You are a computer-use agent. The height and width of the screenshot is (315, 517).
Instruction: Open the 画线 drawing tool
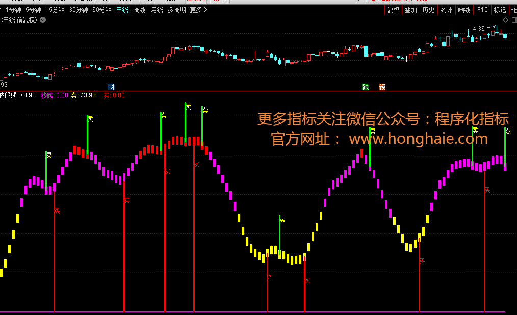pyautogui.click(x=464, y=10)
